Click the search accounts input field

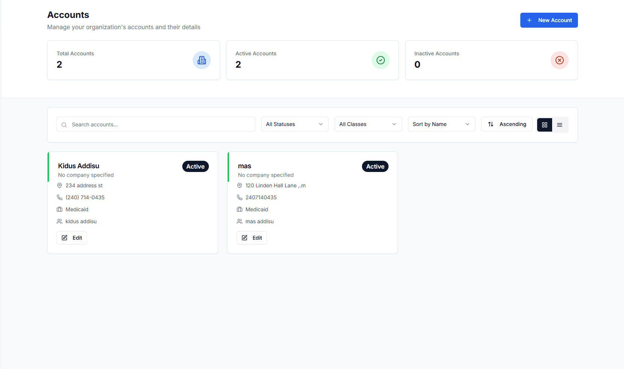(155, 124)
